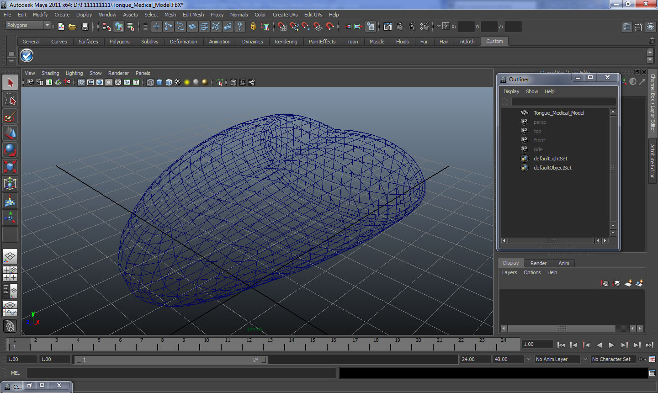Click the Snap to points magnet
The height and width of the screenshot is (393, 658).
point(306,27)
